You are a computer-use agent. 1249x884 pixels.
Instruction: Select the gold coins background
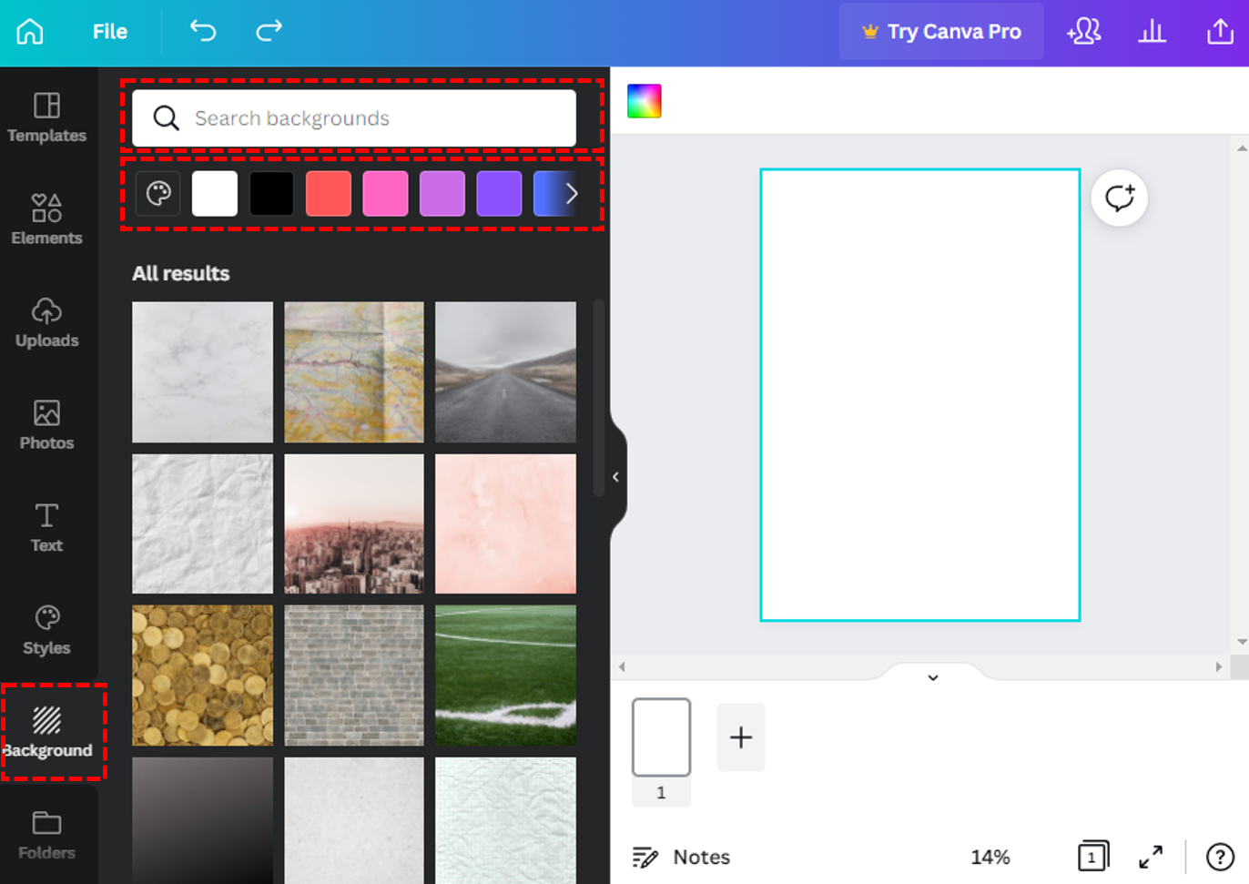point(202,676)
